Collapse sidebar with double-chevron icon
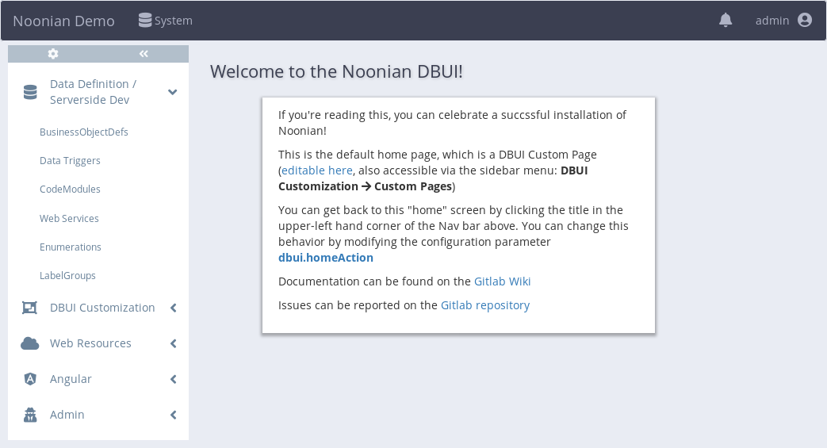The image size is (827, 448). pyautogui.click(x=144, y=54)
